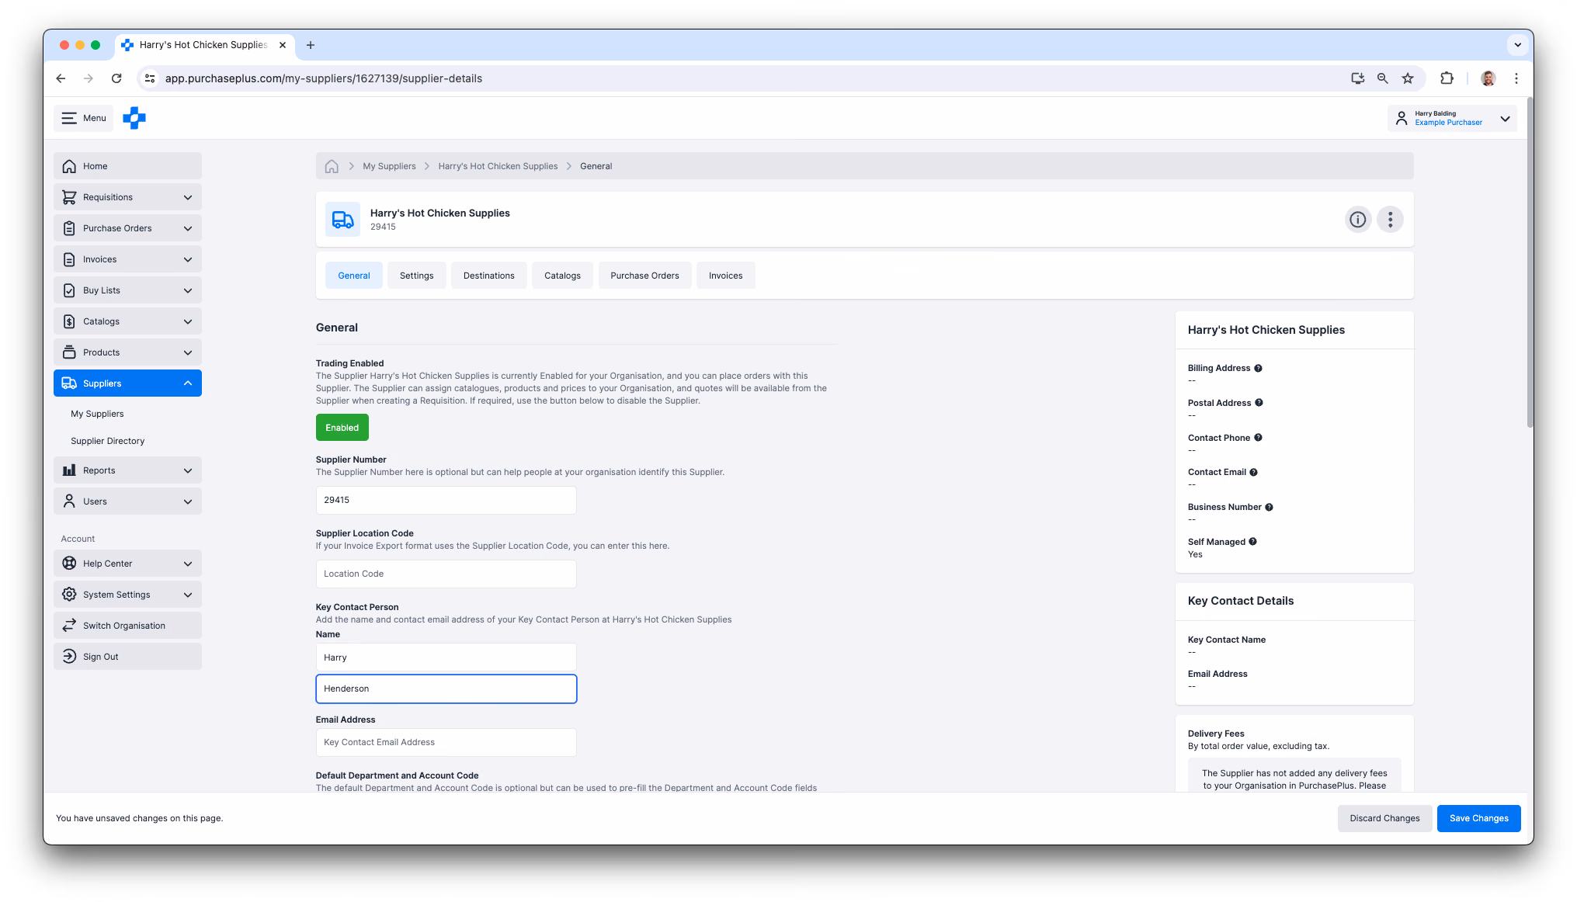Click the System Settings gear icon
The height and width of the screenshot is (902, 1577).
69,595
